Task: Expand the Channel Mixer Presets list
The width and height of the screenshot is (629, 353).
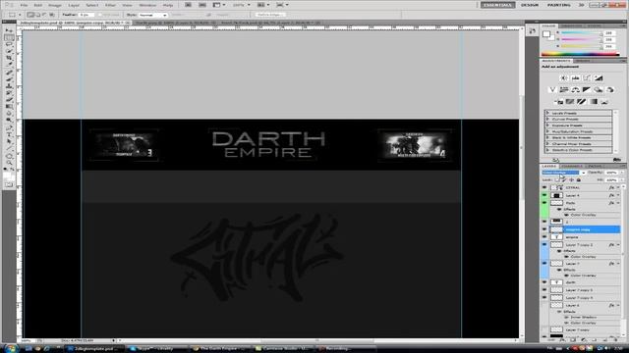Action: click(548, 144)
